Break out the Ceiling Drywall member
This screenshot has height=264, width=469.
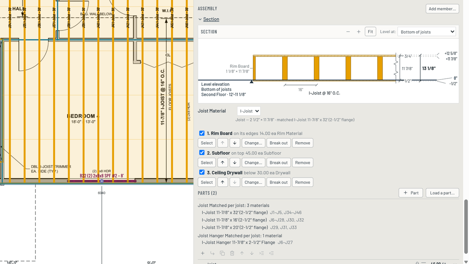click(x=279, y=182)
